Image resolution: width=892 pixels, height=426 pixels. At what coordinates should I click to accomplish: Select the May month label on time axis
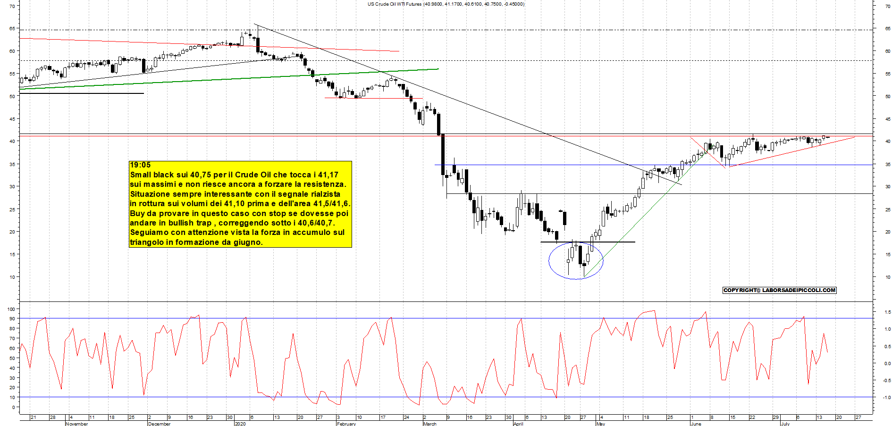600,424
